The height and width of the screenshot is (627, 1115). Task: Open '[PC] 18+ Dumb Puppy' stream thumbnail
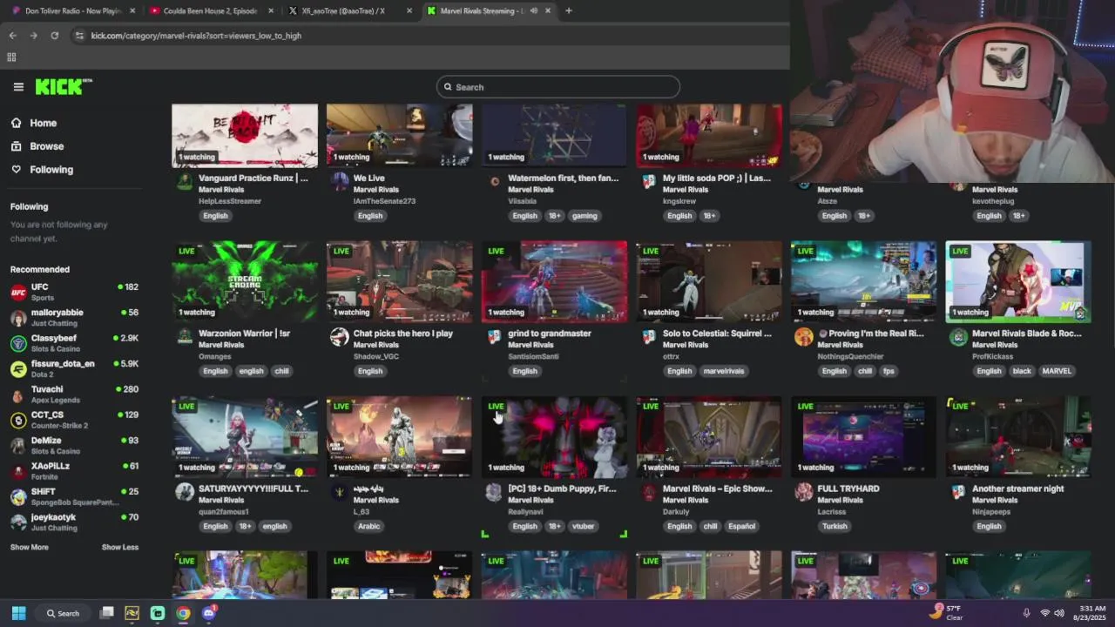point(554,437)
